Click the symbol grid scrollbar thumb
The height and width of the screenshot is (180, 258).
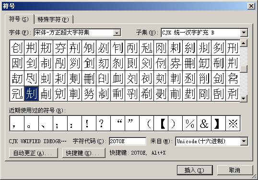(244, 69)
